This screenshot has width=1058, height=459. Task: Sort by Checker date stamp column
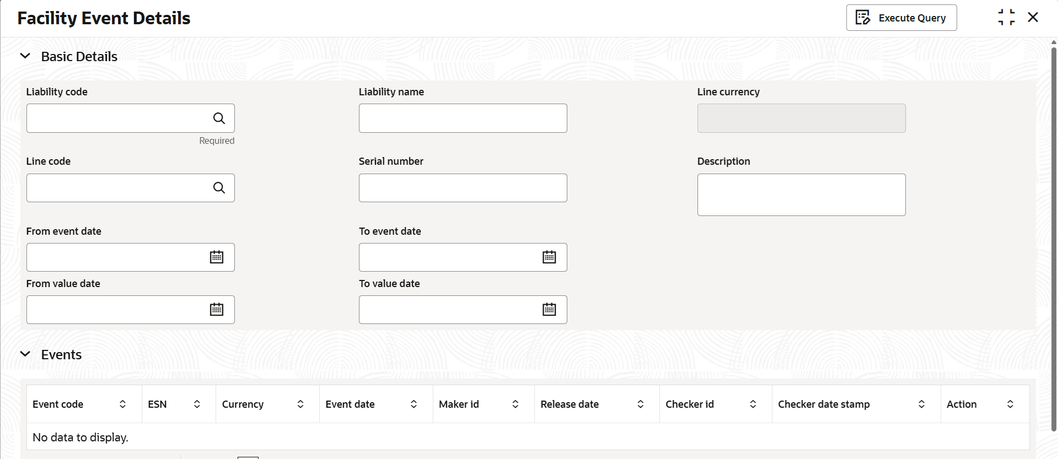point(921,404)
